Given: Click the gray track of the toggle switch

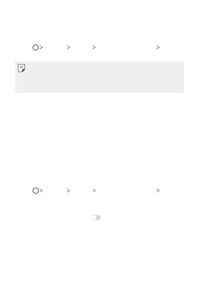Looking at the screenshot, I should [x=99, y=218].
